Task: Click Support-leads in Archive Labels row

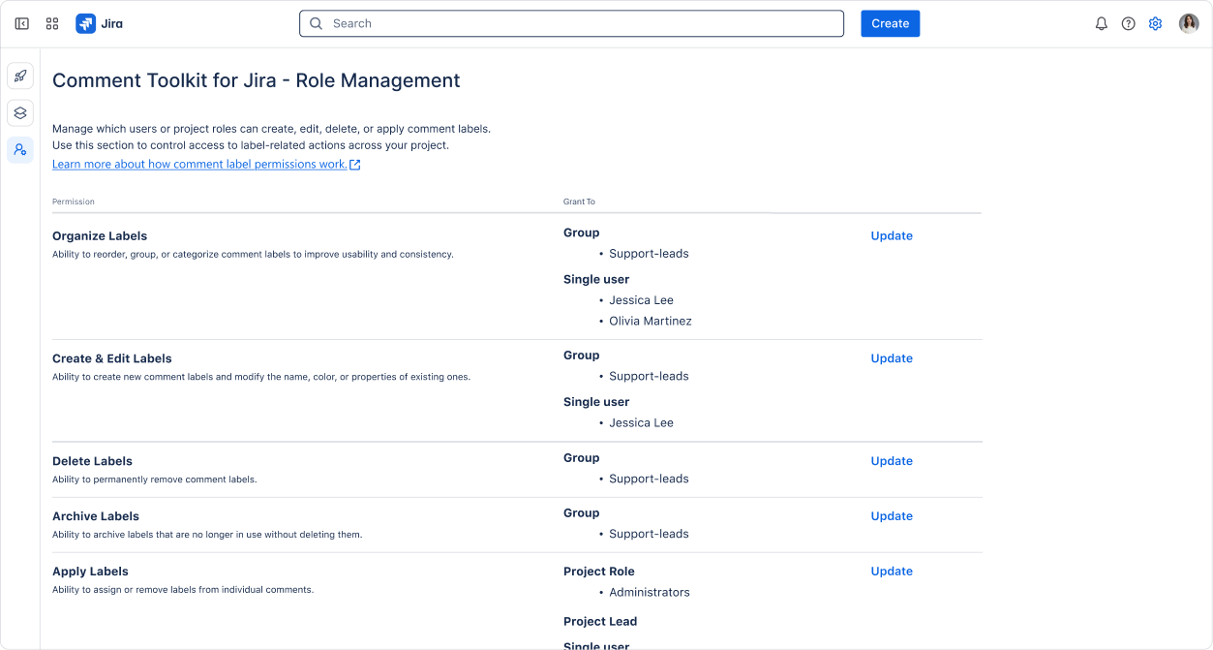Action: tap(649, 534)
